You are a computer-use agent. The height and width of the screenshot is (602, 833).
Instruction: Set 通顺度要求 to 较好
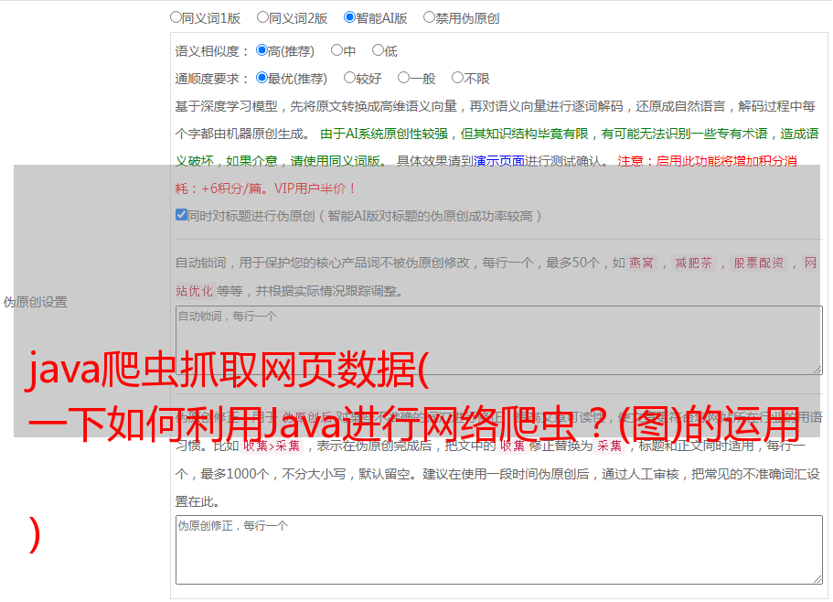349,78
